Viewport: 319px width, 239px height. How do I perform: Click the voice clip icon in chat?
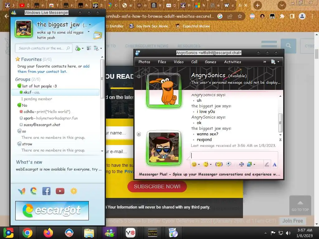(229, 164)
